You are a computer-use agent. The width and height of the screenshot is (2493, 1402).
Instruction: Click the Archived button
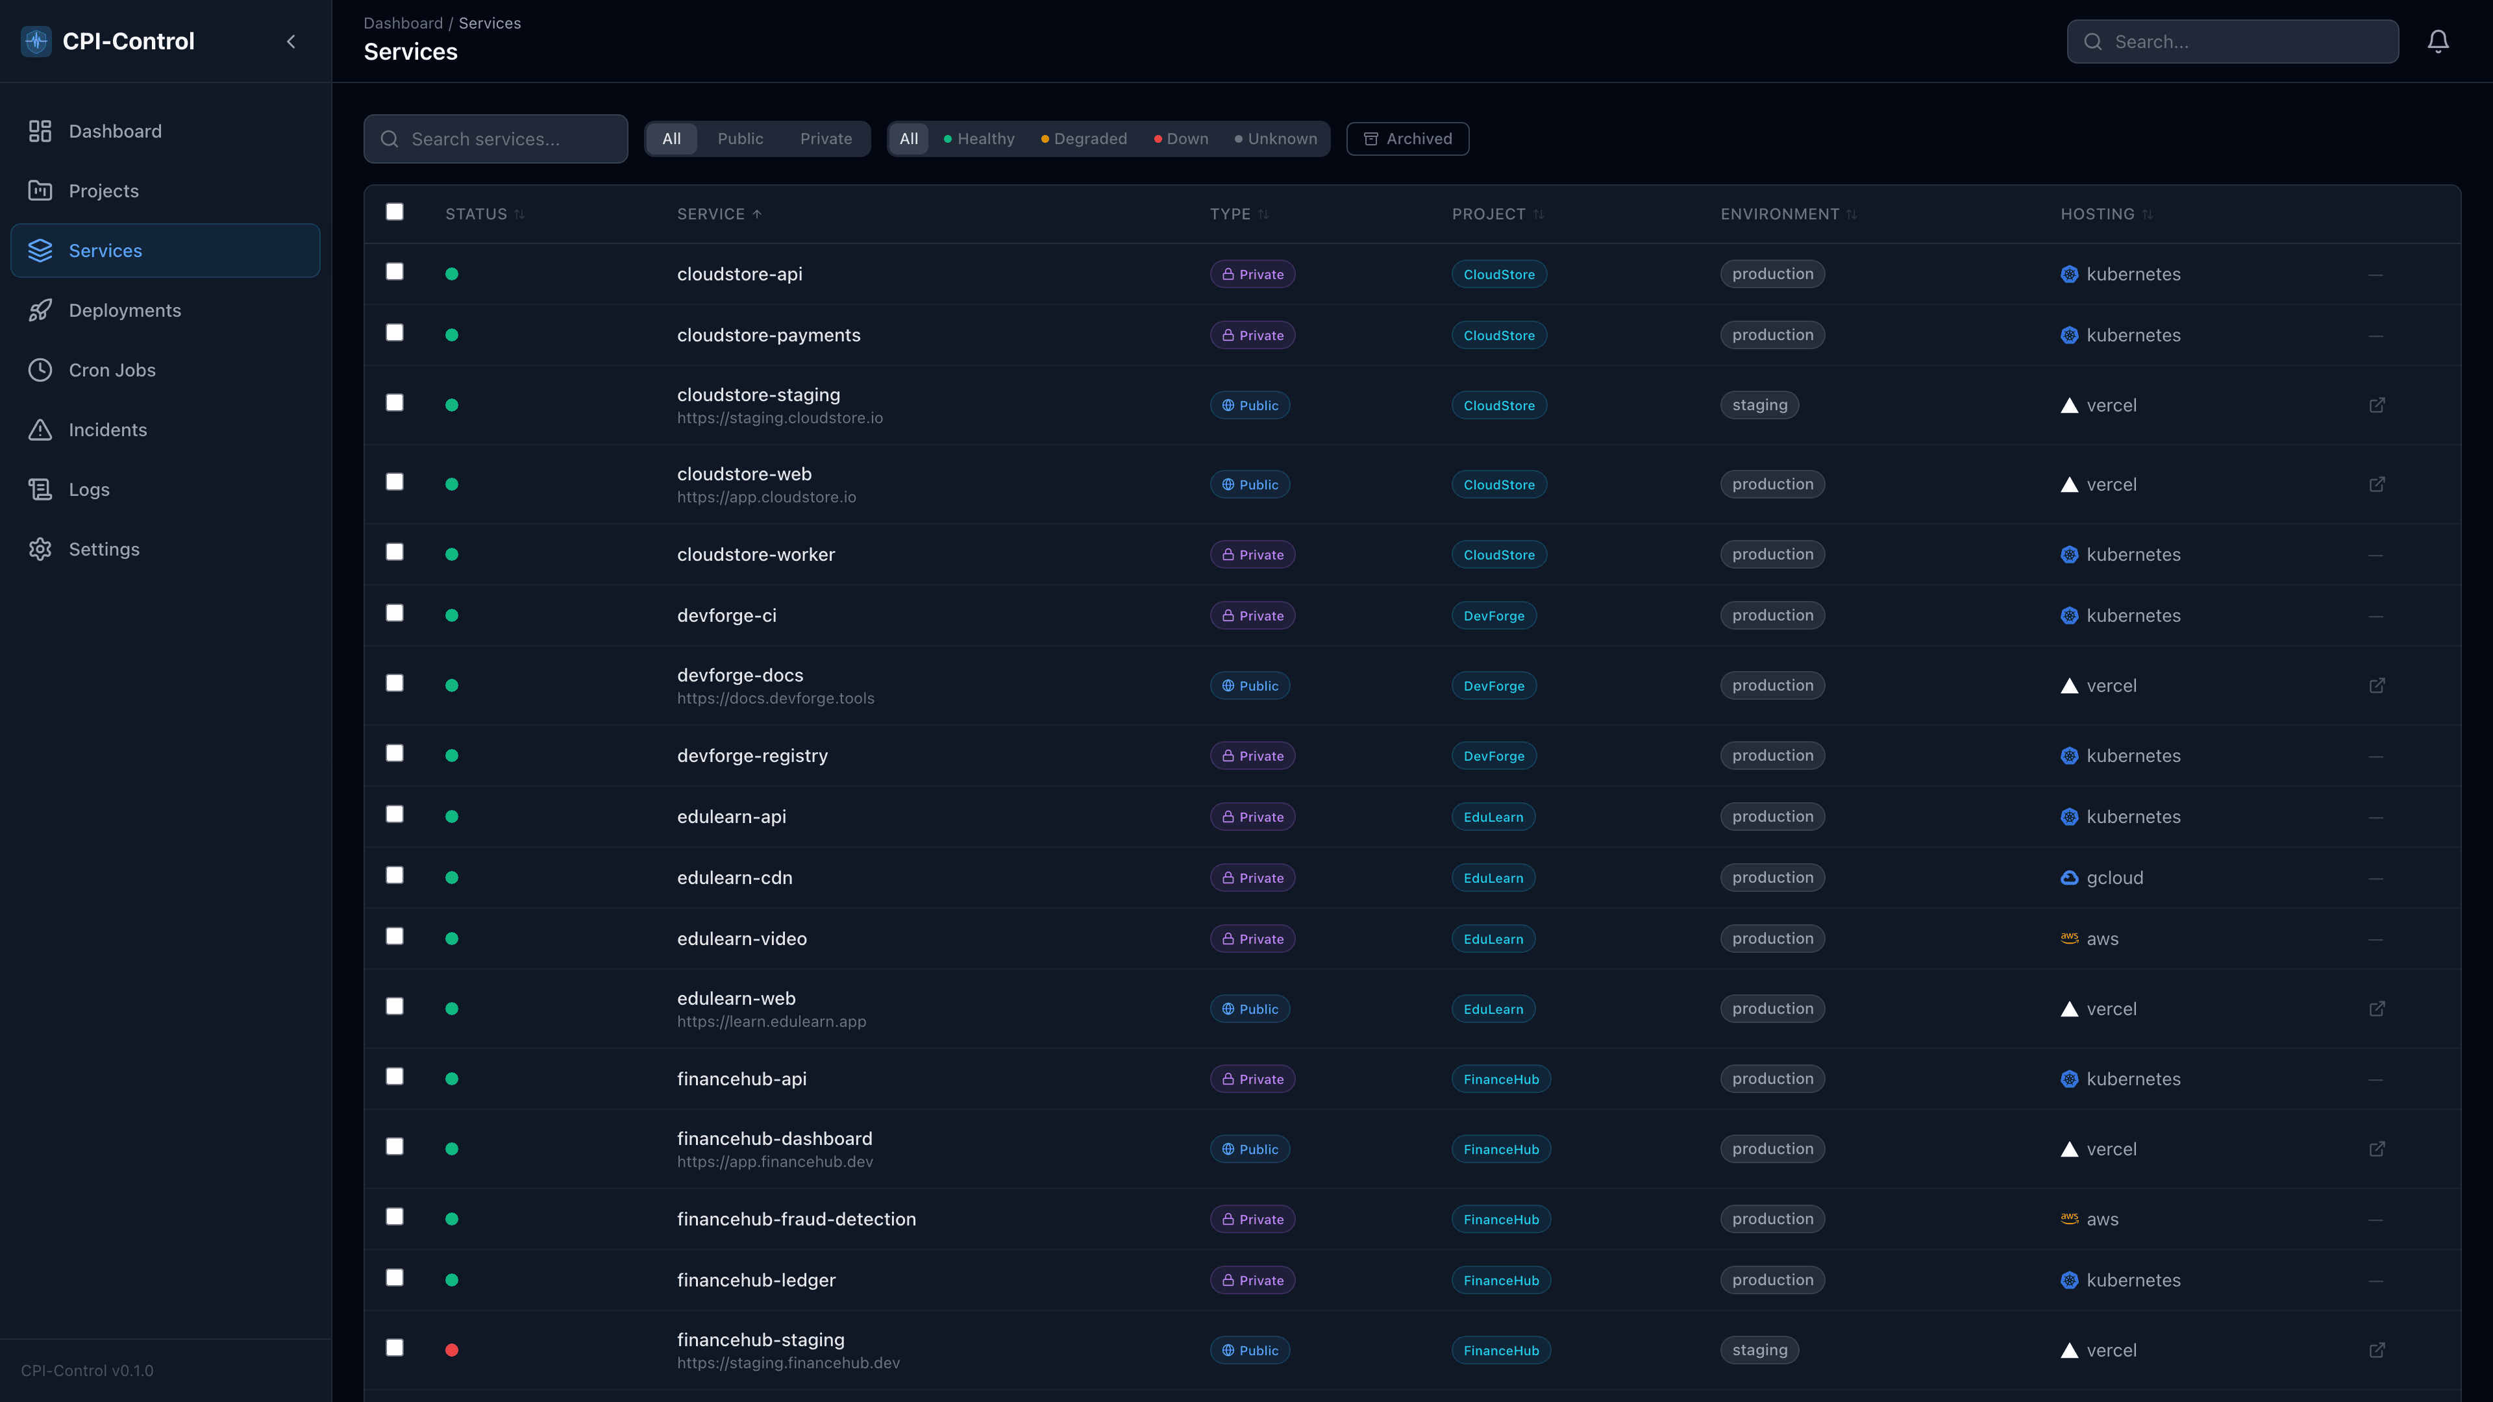[1407, 138]
